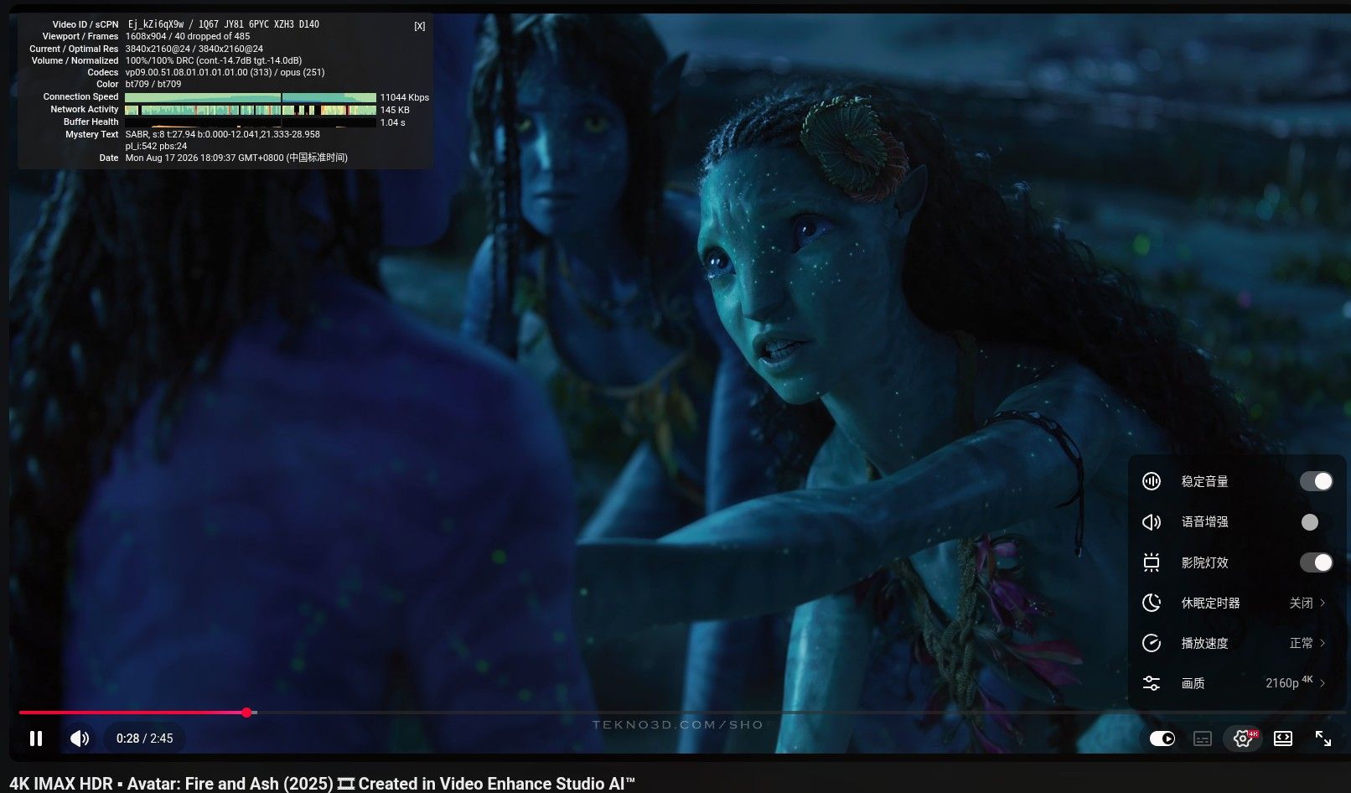Select the 语音增强 menu label
This screenshot has width=1351, height=793.
pyautogui.click(x=1204, y=522)
